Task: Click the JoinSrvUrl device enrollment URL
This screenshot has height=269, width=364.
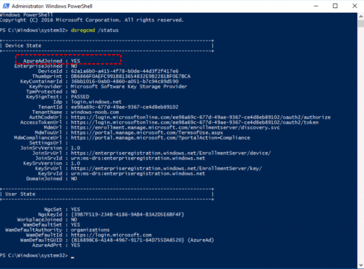Action: coord(171,153)
